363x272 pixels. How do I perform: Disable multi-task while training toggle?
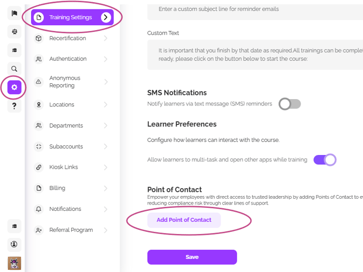pos(324,160)
